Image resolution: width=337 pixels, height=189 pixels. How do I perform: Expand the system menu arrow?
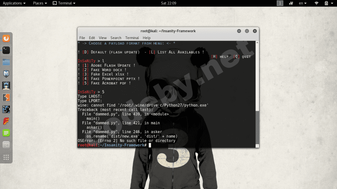click(x=332, y=3)
